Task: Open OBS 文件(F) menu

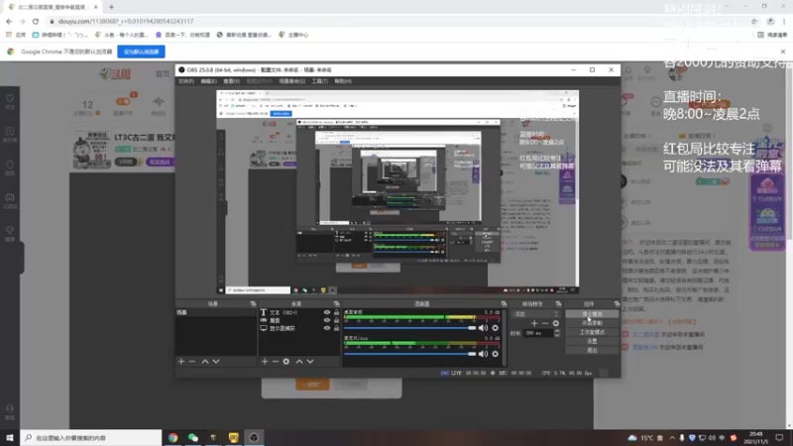Action: tap(186, 81)
